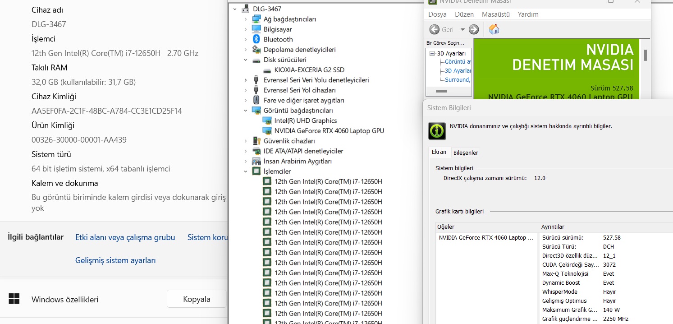Click the IDE ATA/ATAPI denetleyiciler icon
Image resolution: width=673 pixels, height=324 pixels.
[256, 151]
